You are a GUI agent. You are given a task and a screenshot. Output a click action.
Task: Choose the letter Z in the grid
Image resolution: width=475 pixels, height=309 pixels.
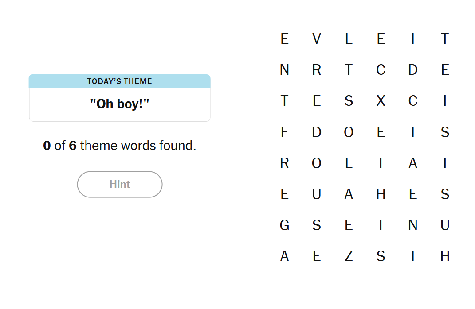tap(349, 256)
